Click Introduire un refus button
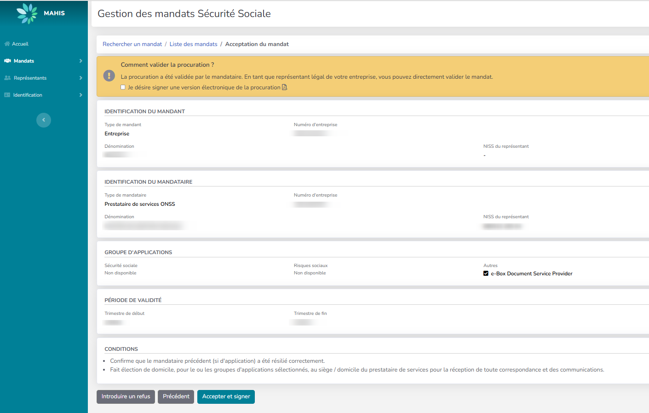This screenshot has height=413, width=649. click(126, 396)
